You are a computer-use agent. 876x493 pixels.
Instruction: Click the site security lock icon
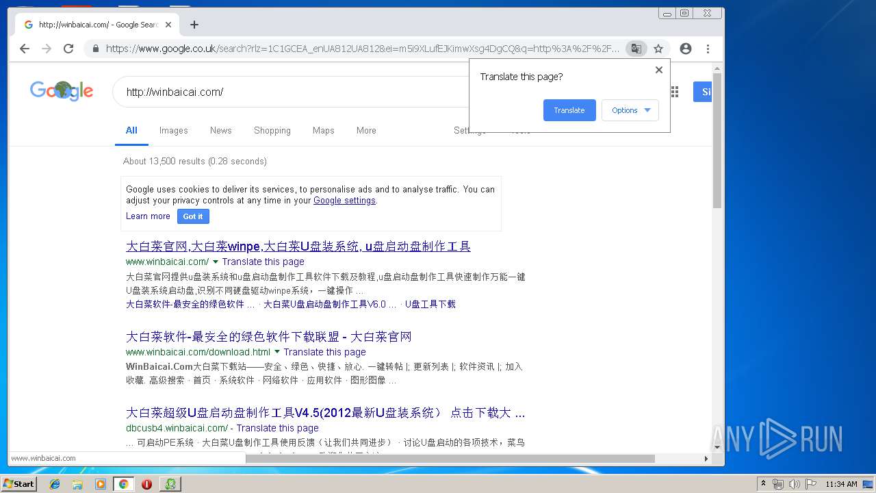[95, 49]
